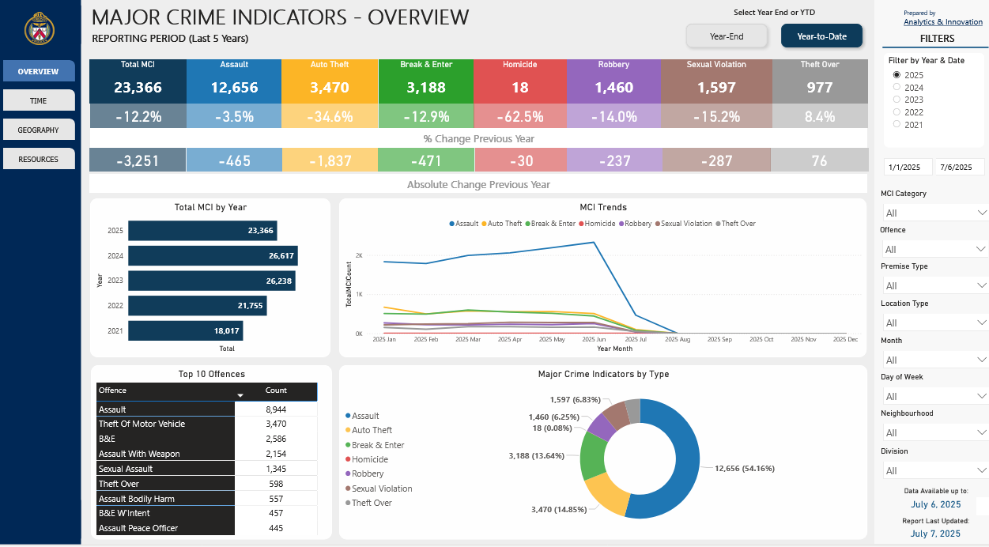Choose the 2021 year filter option
This screenshot has width=989, height=547.
click(x=897, y=125)
